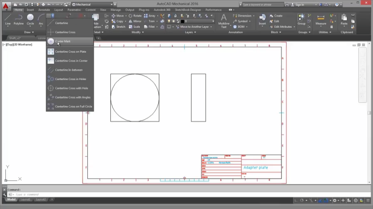
Task: Open the layer name dropdown list
Action: pyautogui.click(x=212, y=21)
